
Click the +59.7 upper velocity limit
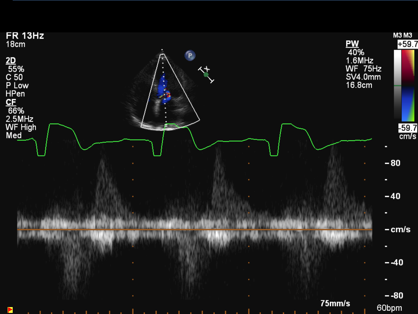[407, 44]
